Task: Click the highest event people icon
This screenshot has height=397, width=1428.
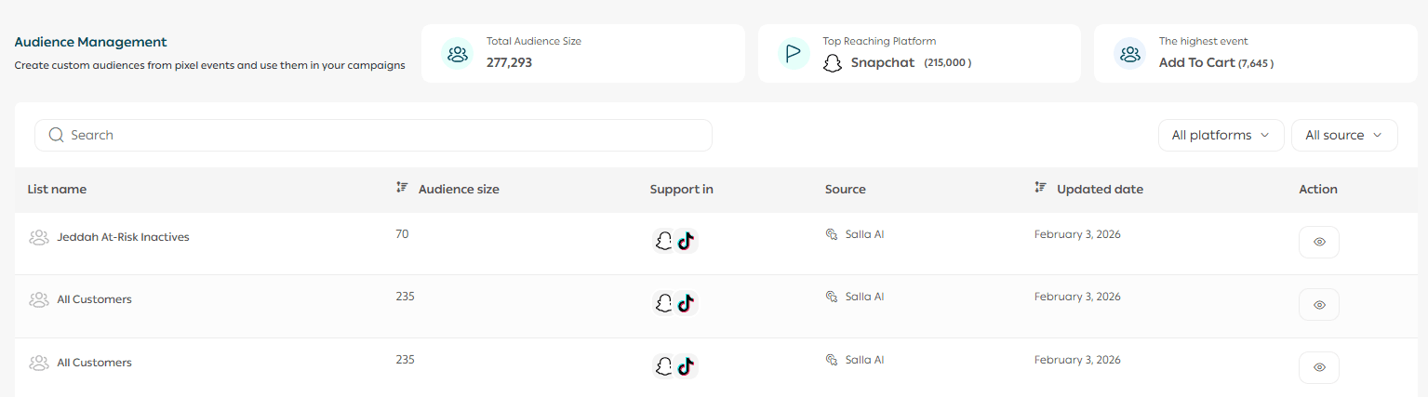Action: pyautogui.click(x=1130, y=54)
